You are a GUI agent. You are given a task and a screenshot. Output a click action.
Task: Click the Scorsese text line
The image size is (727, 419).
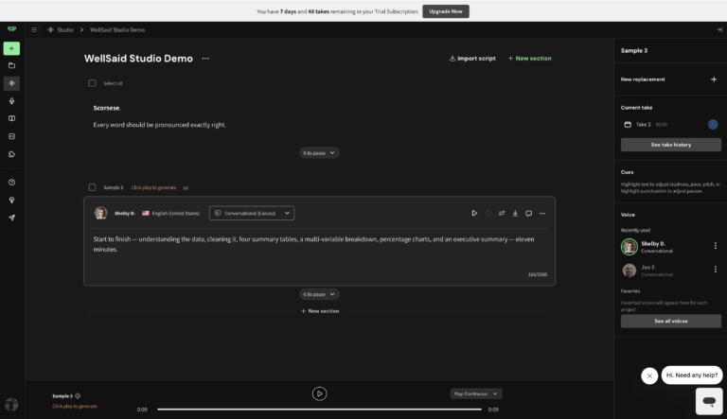point(107,108)
